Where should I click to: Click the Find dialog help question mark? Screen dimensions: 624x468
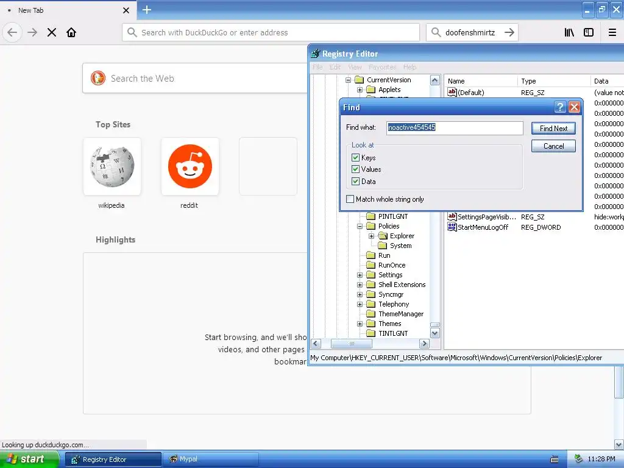pos(559,107)
